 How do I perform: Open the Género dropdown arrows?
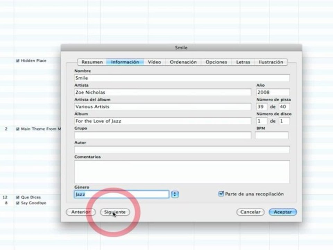pyautogui.click(x=175, y=194)
